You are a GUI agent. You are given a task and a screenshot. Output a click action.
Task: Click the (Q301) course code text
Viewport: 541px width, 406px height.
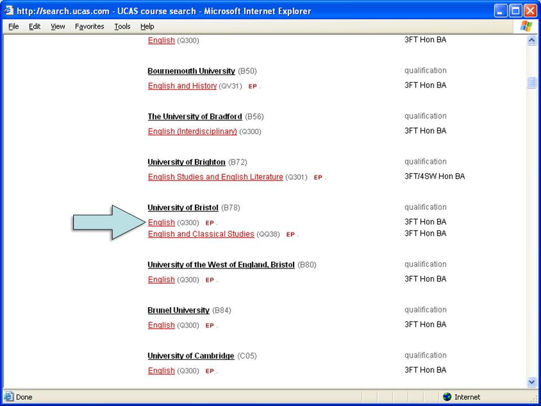point(296,177)
